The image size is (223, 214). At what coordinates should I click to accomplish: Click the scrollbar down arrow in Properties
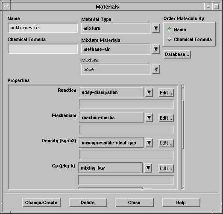pos(183,188)
